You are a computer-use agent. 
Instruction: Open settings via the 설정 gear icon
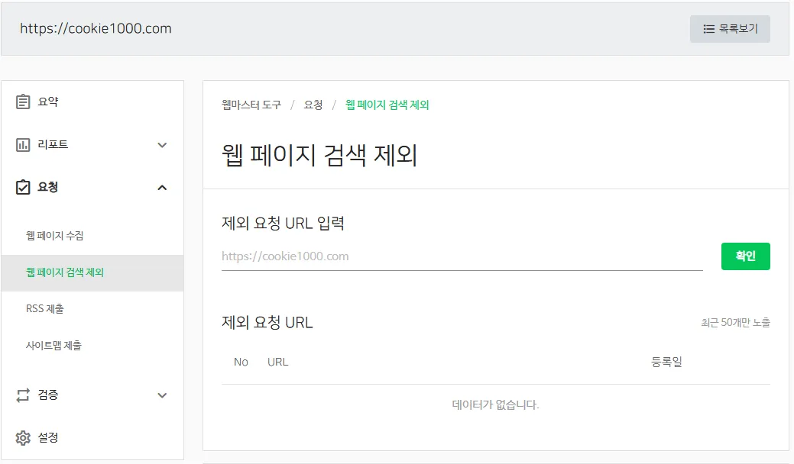pos(24,438)
